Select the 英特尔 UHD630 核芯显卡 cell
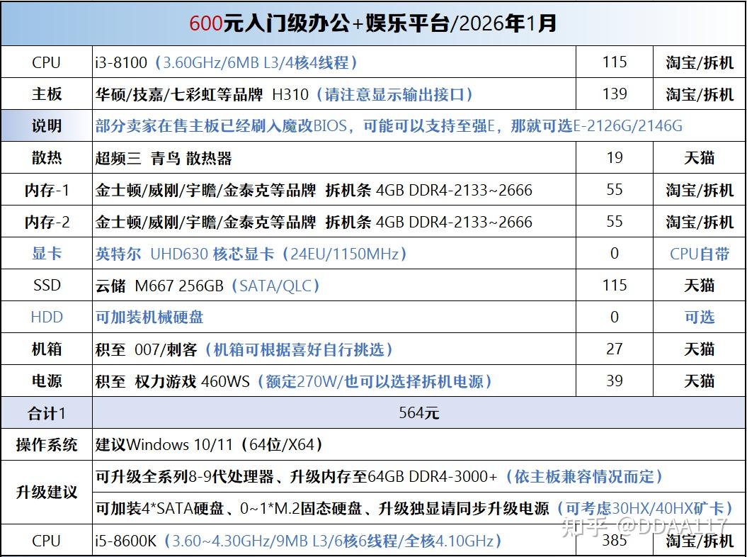This screenshot has height=557, width=747. (x=334, y=254)
